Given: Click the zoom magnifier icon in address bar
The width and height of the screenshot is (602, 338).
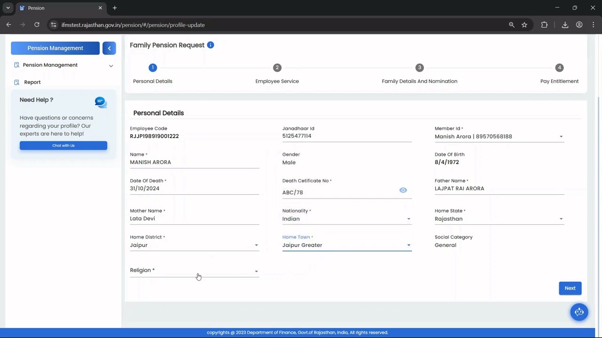Looking at the screenshot, I should click(x=512, y=25).
